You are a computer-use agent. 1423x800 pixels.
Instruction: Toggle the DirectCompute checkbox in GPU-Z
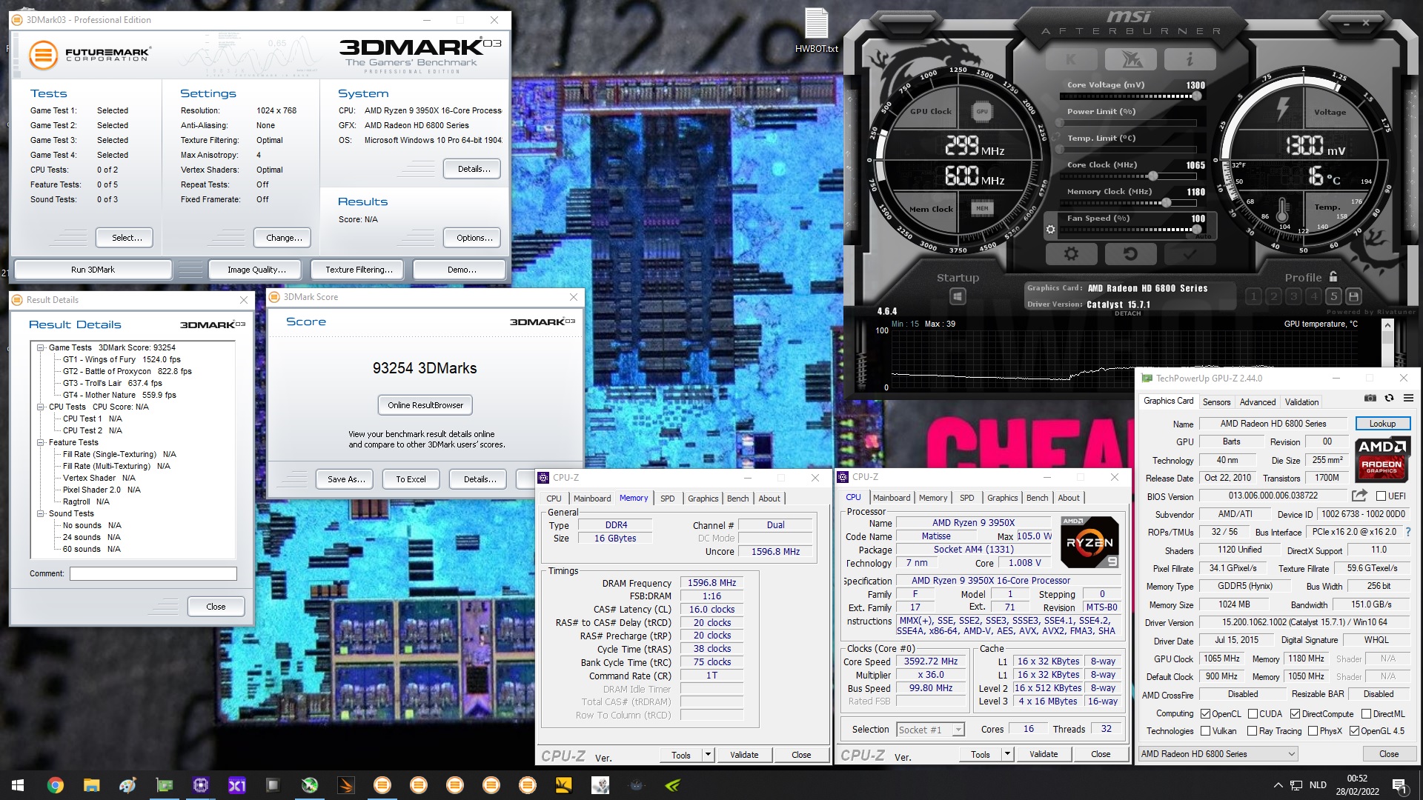pyautogui.click(x=1295, y=714)
